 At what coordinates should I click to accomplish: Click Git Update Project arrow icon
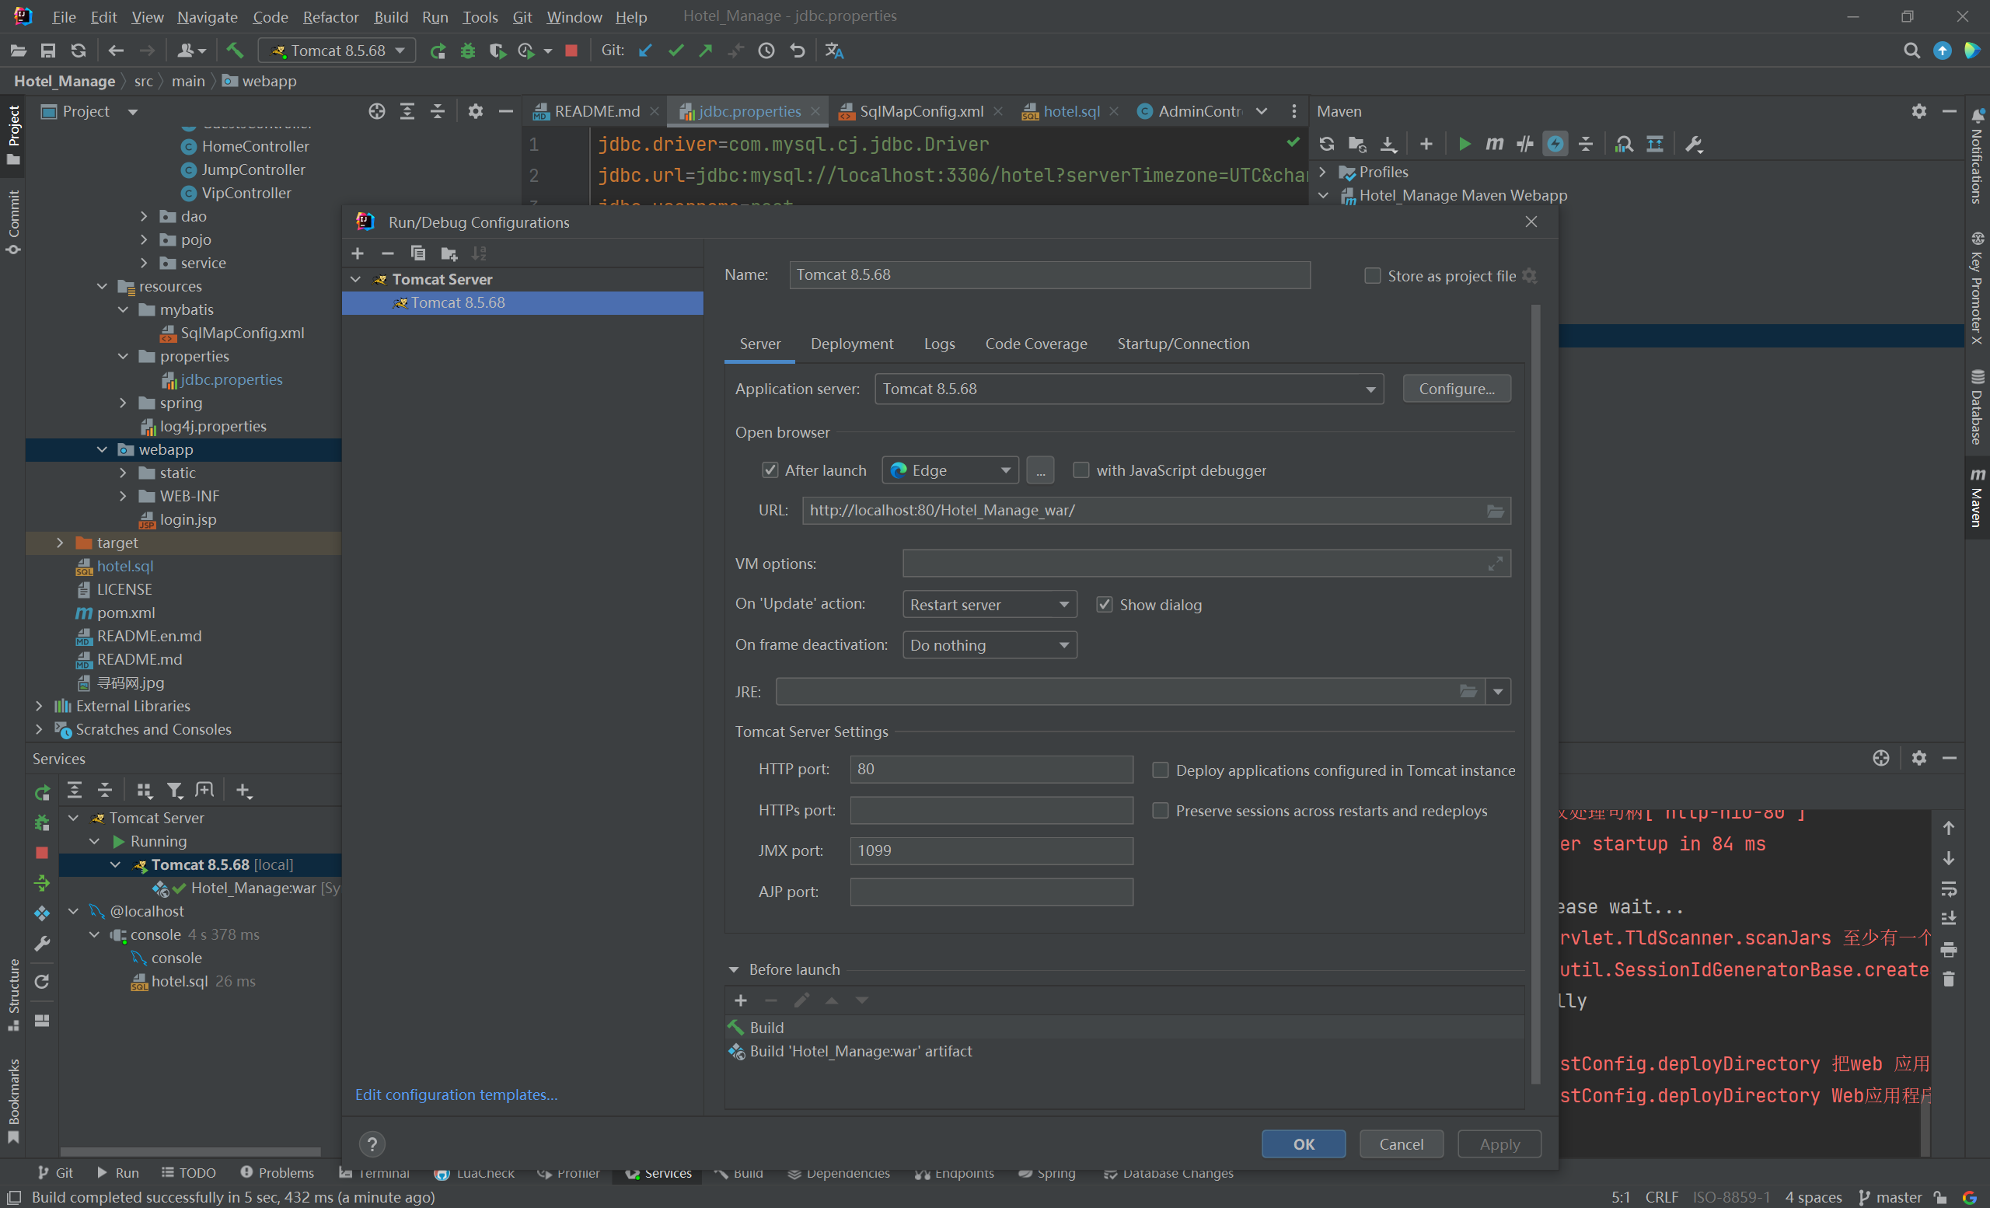[x=645, y=51]
